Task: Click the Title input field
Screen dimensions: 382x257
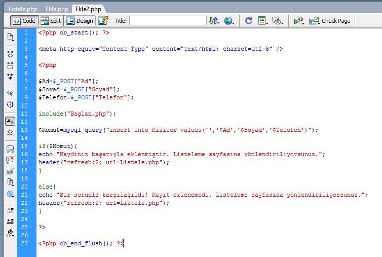Action: (168, 21)
